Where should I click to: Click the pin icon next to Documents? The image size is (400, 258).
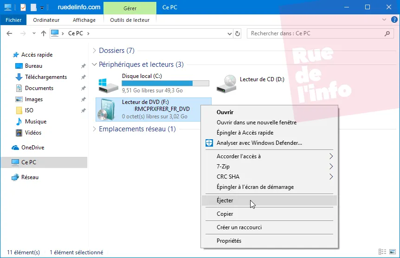click(x=83, y=88)
